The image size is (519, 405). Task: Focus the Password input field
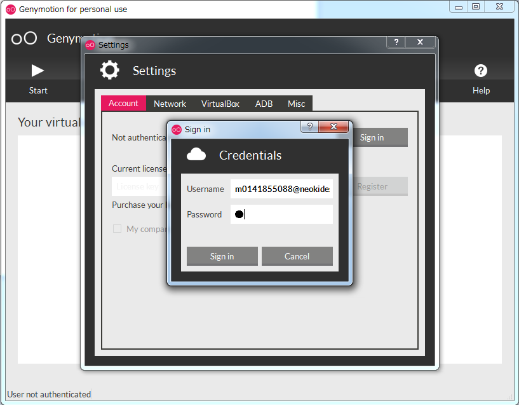click(281, 214)
